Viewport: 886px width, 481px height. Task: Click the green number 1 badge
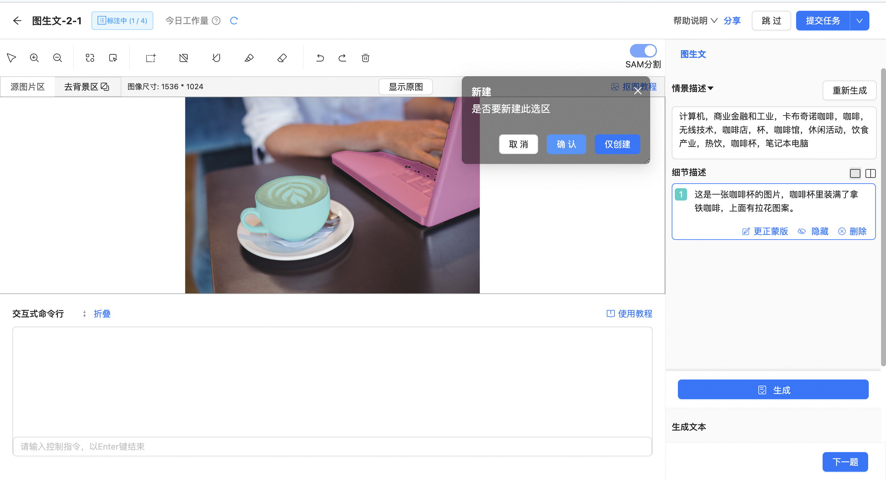tap(681, 194)
